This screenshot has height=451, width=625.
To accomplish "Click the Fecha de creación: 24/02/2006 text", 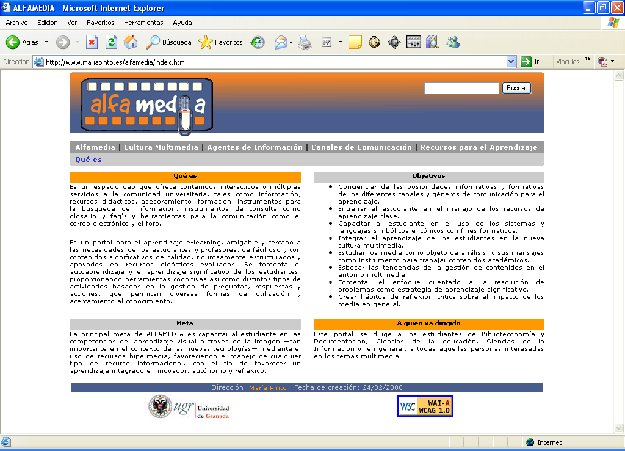I will (x=349, y=387).
